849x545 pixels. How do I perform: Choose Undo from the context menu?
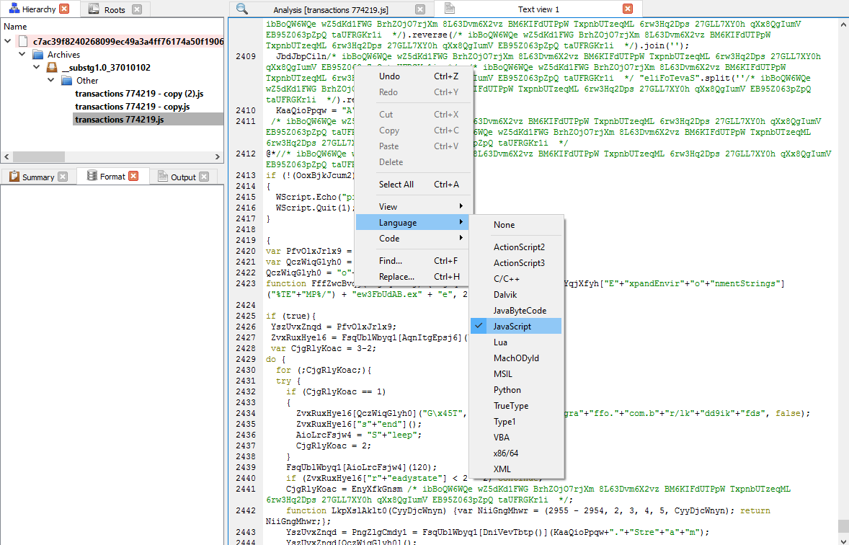(x=414, y=76)
